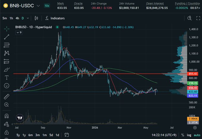The height and width of the screenshot is (139, 202).
Task: Click the 739.15 green price label
Action: click(193, 83)
